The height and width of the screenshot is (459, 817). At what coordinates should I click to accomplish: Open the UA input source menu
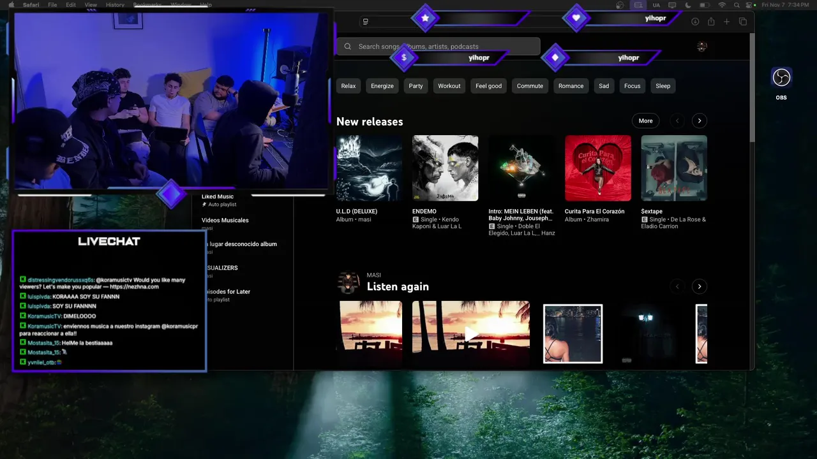click(656, 4)
